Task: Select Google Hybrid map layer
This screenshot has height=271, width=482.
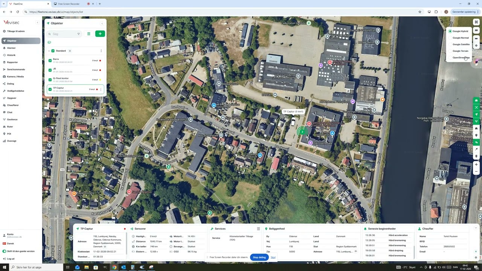Action: click(458, 31)
